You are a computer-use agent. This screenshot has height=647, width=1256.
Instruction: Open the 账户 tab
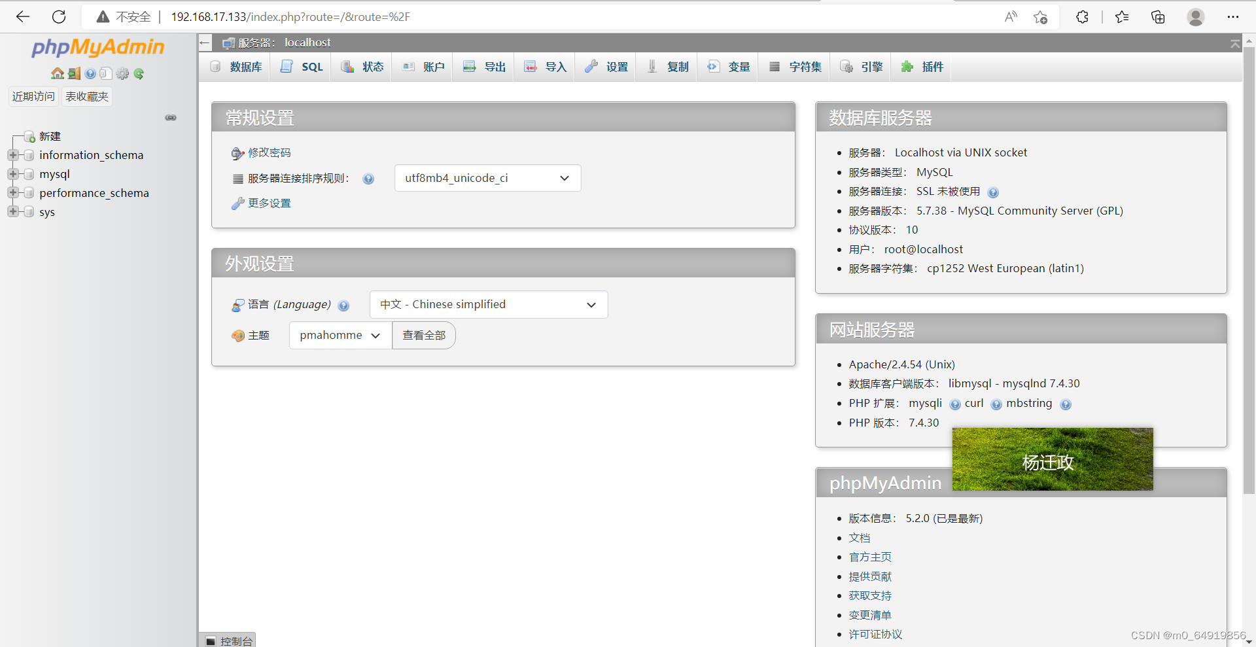click(x=423, y=67)
